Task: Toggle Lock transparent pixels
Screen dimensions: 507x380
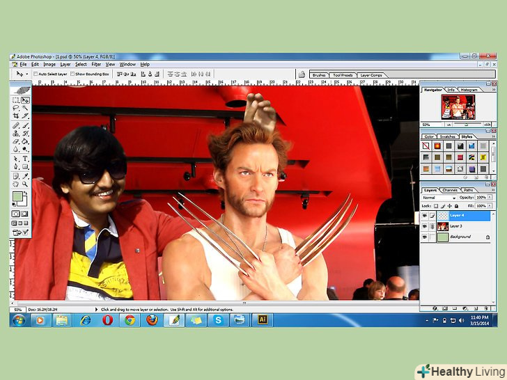Action: pos(435,206)
